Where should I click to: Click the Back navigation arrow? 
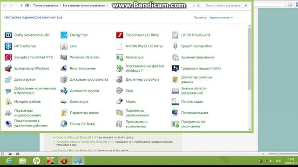pyautogui.click(x=5, y=6)
